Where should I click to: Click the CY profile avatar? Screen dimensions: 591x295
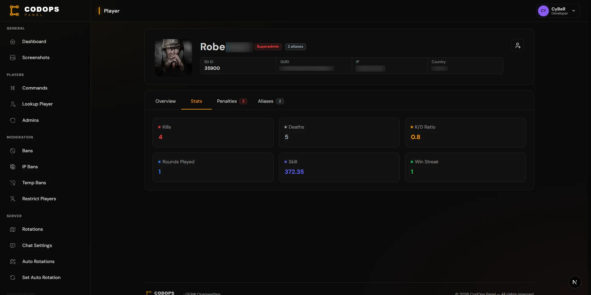point(543,11)
